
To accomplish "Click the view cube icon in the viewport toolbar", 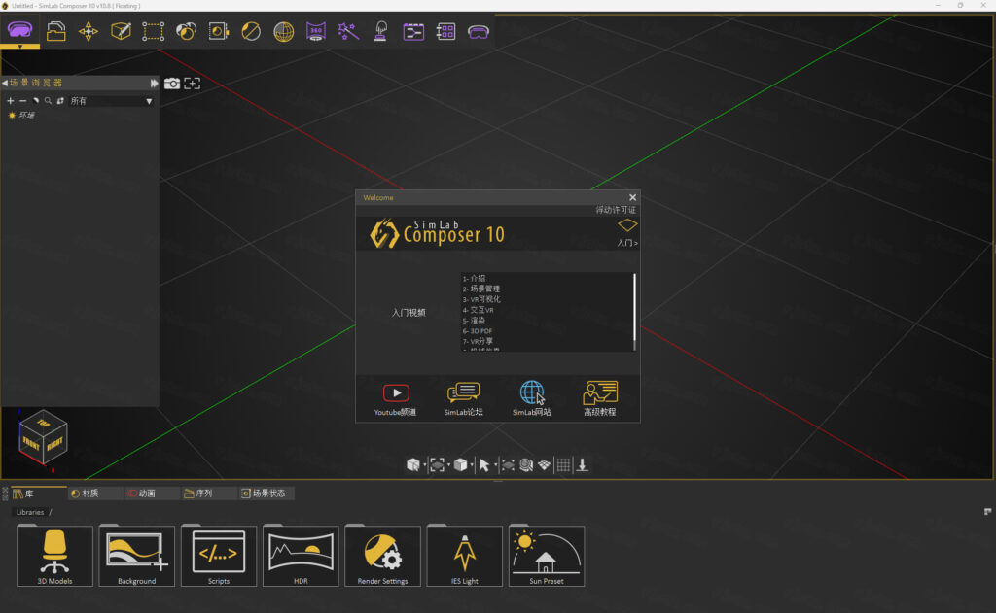I will pyautogui.click(x=412, y=465).
